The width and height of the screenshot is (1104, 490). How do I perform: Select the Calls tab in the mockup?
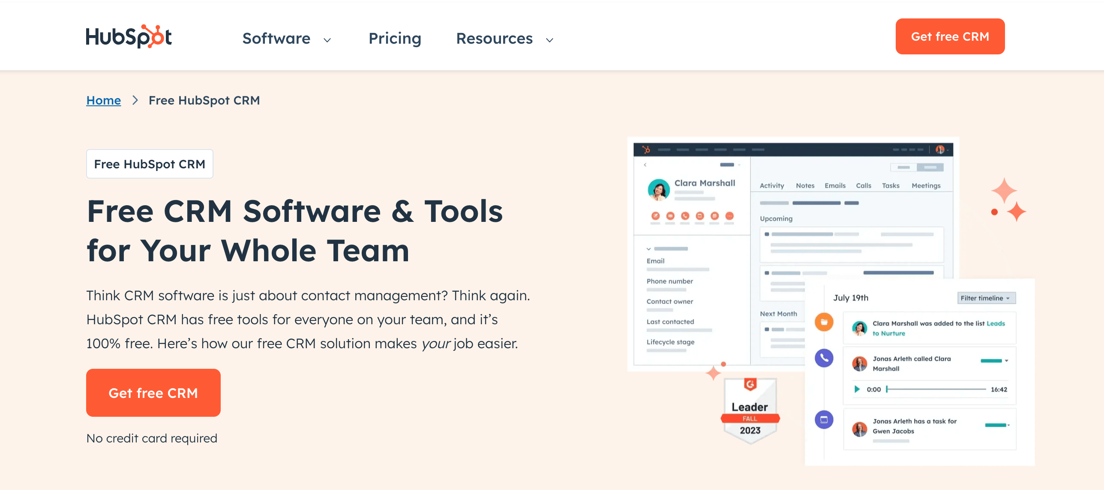point(864,185)
